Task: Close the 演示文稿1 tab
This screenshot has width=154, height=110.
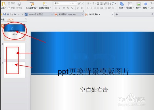Action: [112, 15]
